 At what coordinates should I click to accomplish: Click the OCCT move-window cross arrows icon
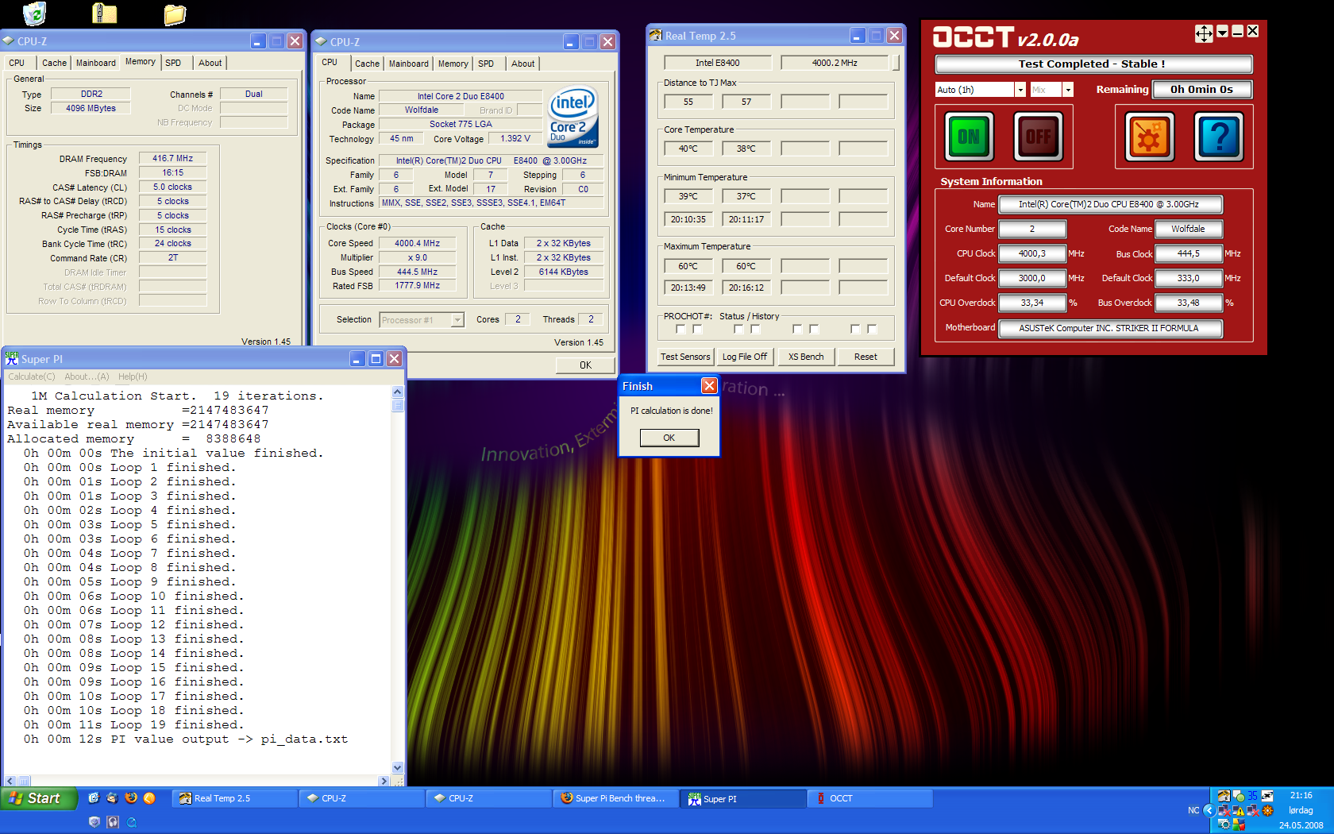(x=1204, y=33)
